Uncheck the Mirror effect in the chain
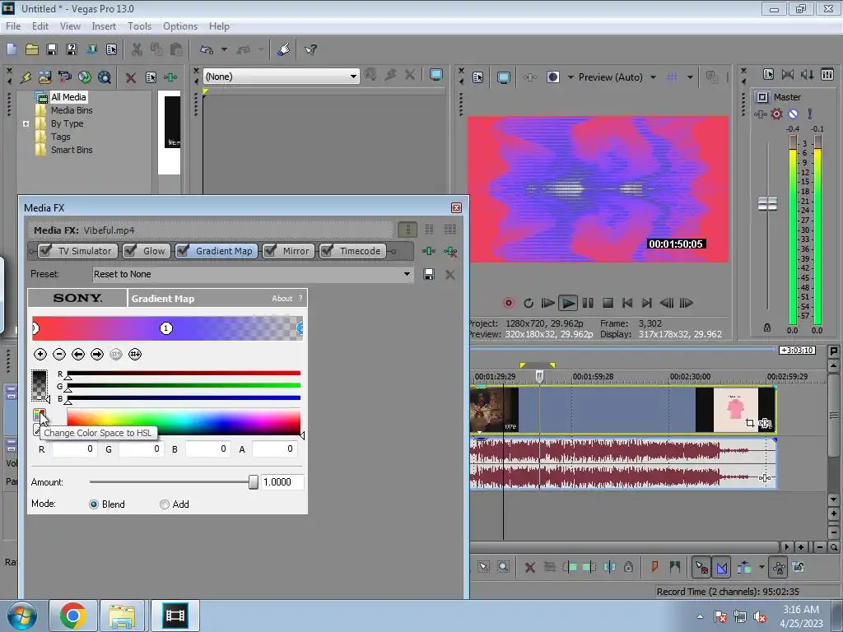The height and width of the screenshot is (632, 843). (270, 250)
